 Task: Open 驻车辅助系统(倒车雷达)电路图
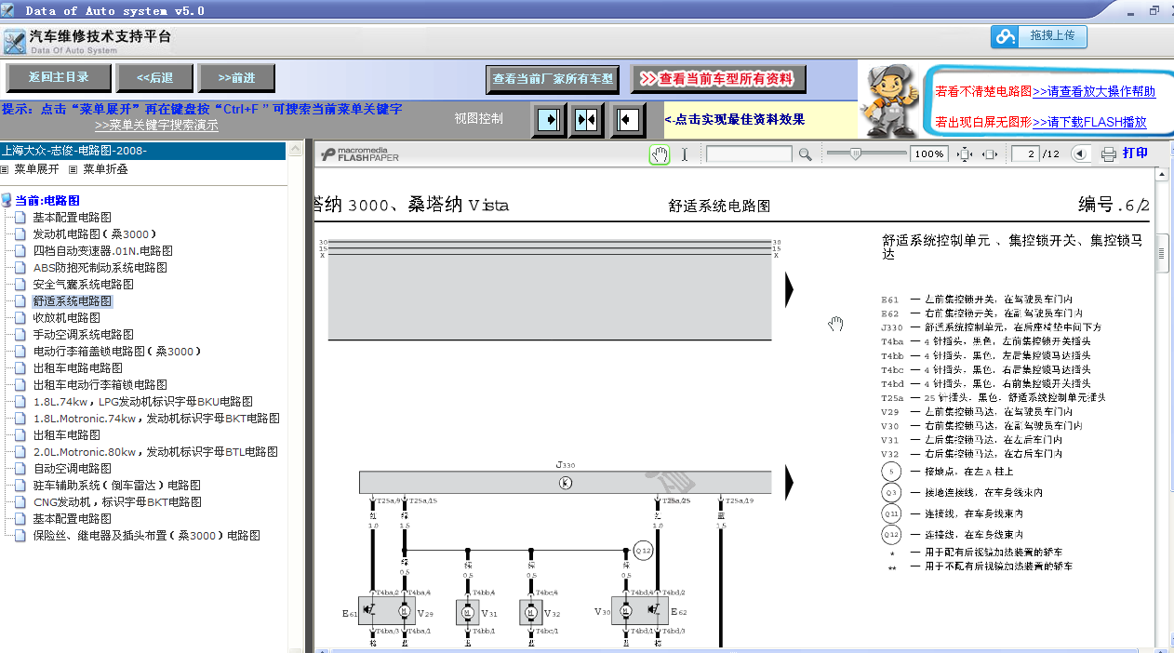click(116, 486)
